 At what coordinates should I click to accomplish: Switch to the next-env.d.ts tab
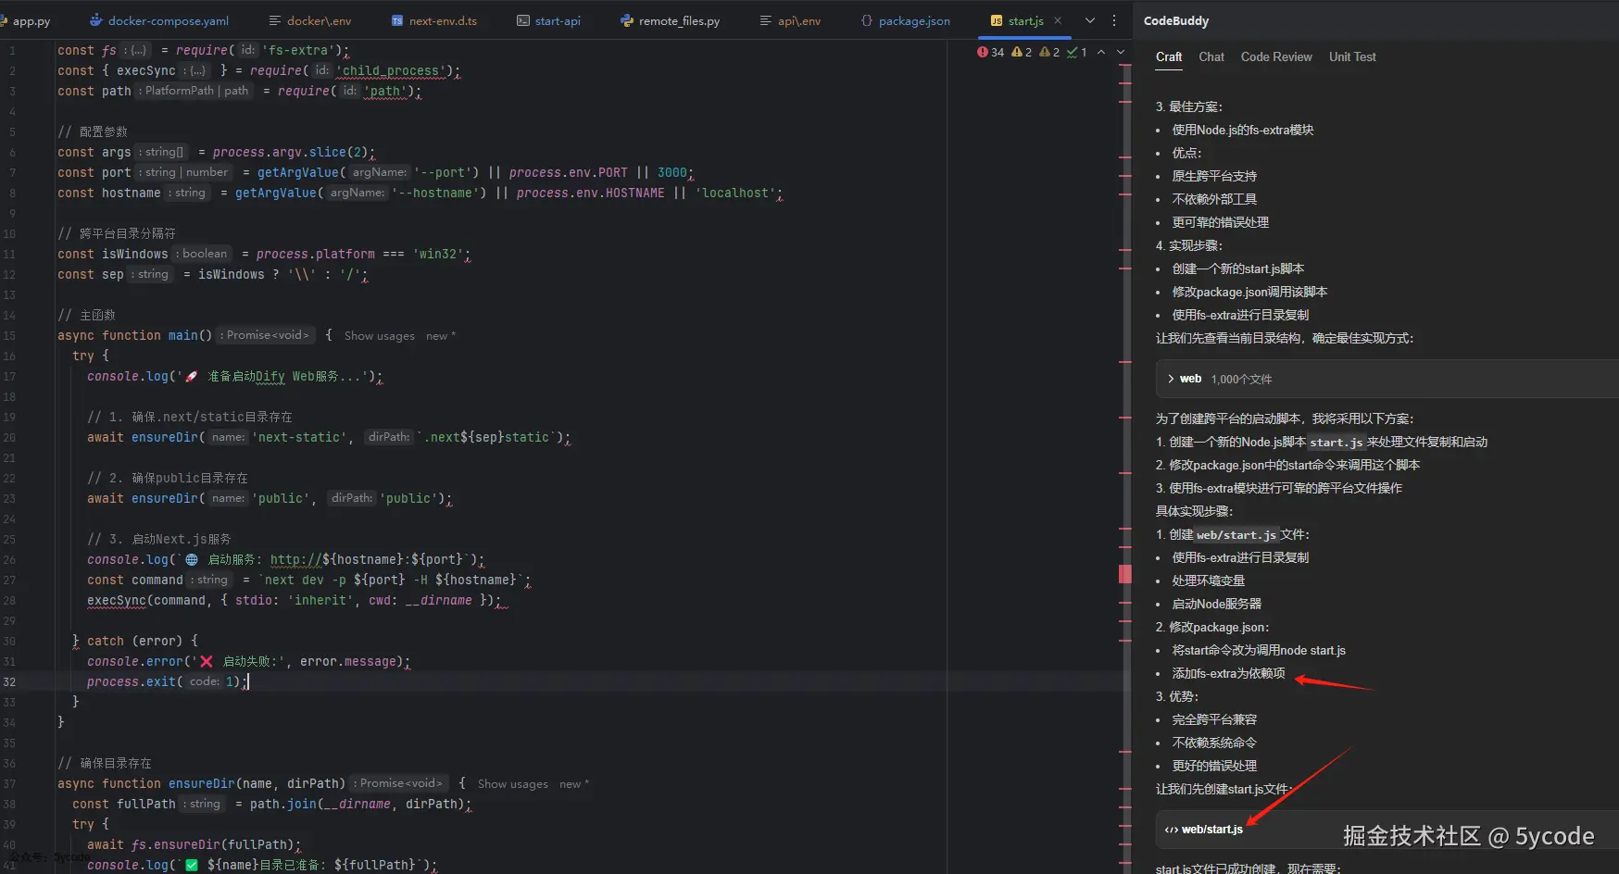click(x=443, y=20)
